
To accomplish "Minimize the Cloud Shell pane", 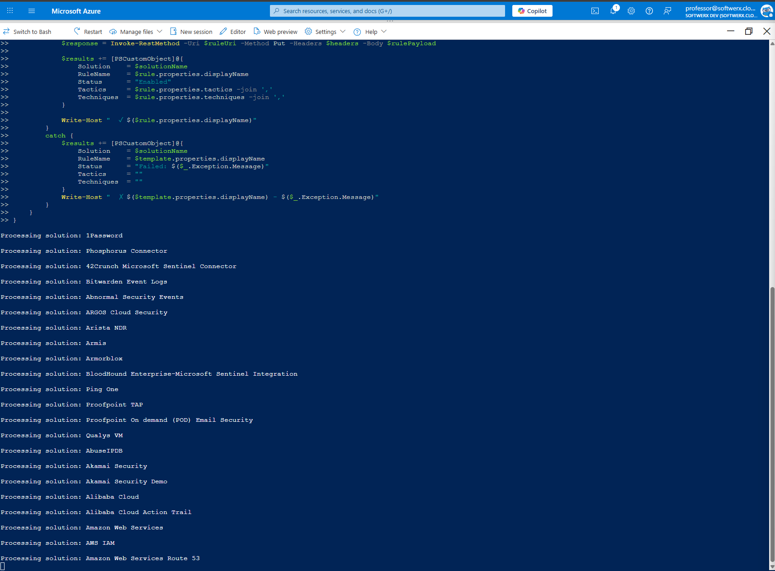I will tap(731, 31).
